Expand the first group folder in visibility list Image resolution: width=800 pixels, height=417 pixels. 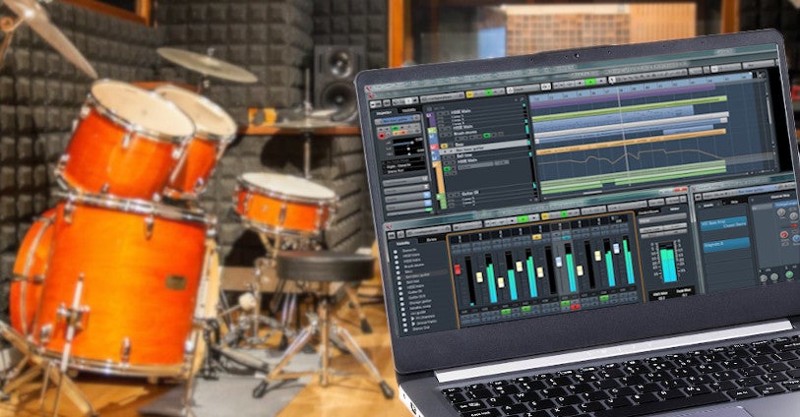tap(412, 319)
